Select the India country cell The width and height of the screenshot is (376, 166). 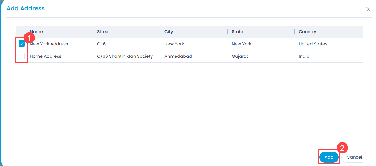[x=304, y=56]
